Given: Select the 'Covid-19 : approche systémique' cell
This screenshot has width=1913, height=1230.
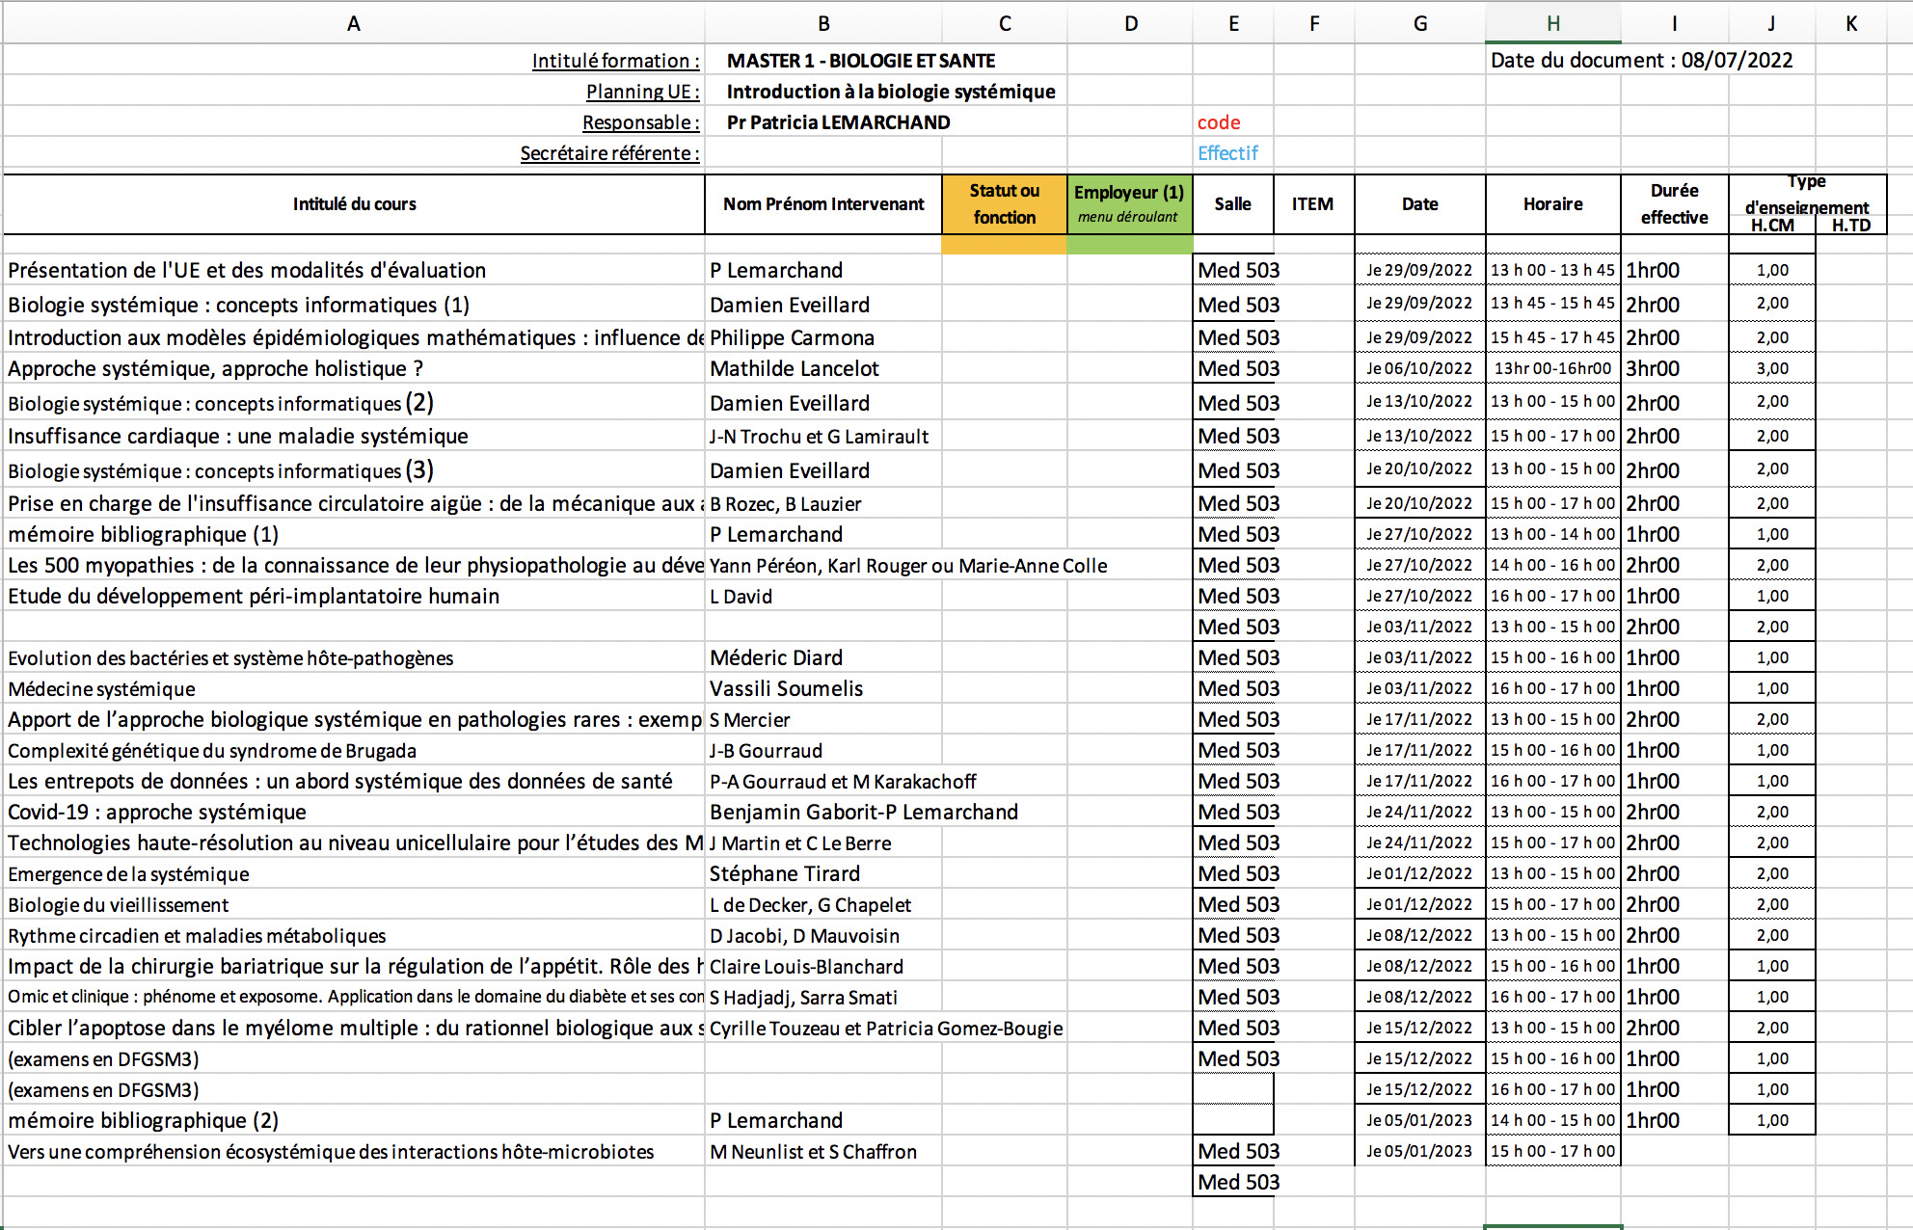Looking at the screenshot, I should [157, 813].
